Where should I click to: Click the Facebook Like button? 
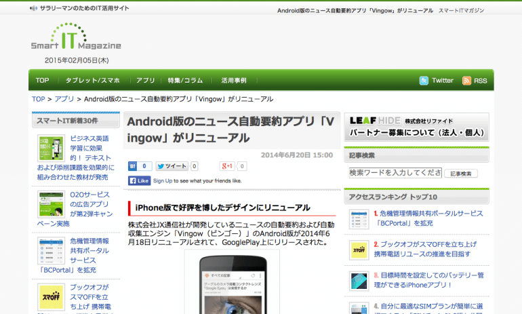(140, 180)
